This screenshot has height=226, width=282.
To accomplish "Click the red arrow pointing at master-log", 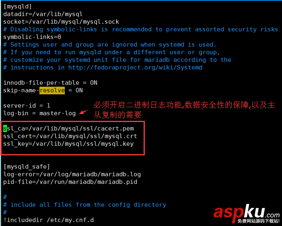I will [84, 112].
